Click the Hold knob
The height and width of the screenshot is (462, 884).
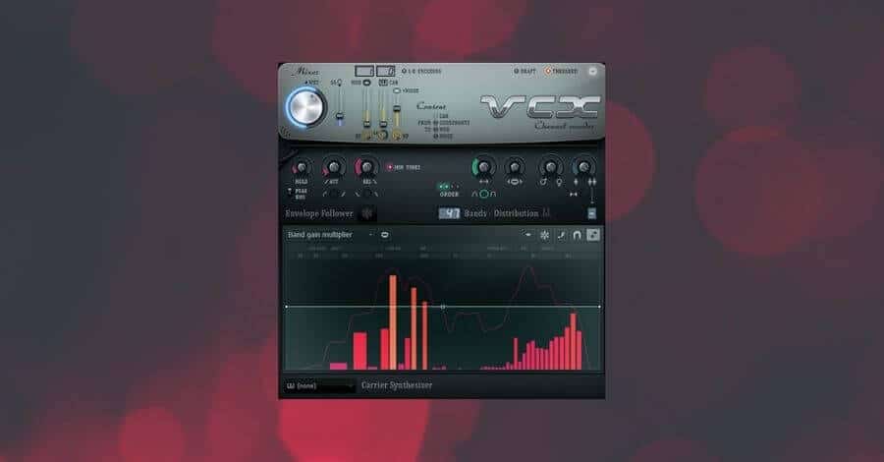click(302, 167)
